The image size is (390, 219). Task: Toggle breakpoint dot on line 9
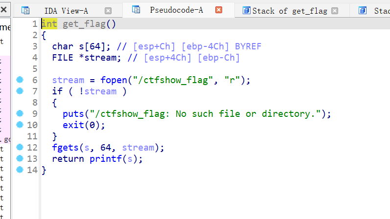pos(20,113)
